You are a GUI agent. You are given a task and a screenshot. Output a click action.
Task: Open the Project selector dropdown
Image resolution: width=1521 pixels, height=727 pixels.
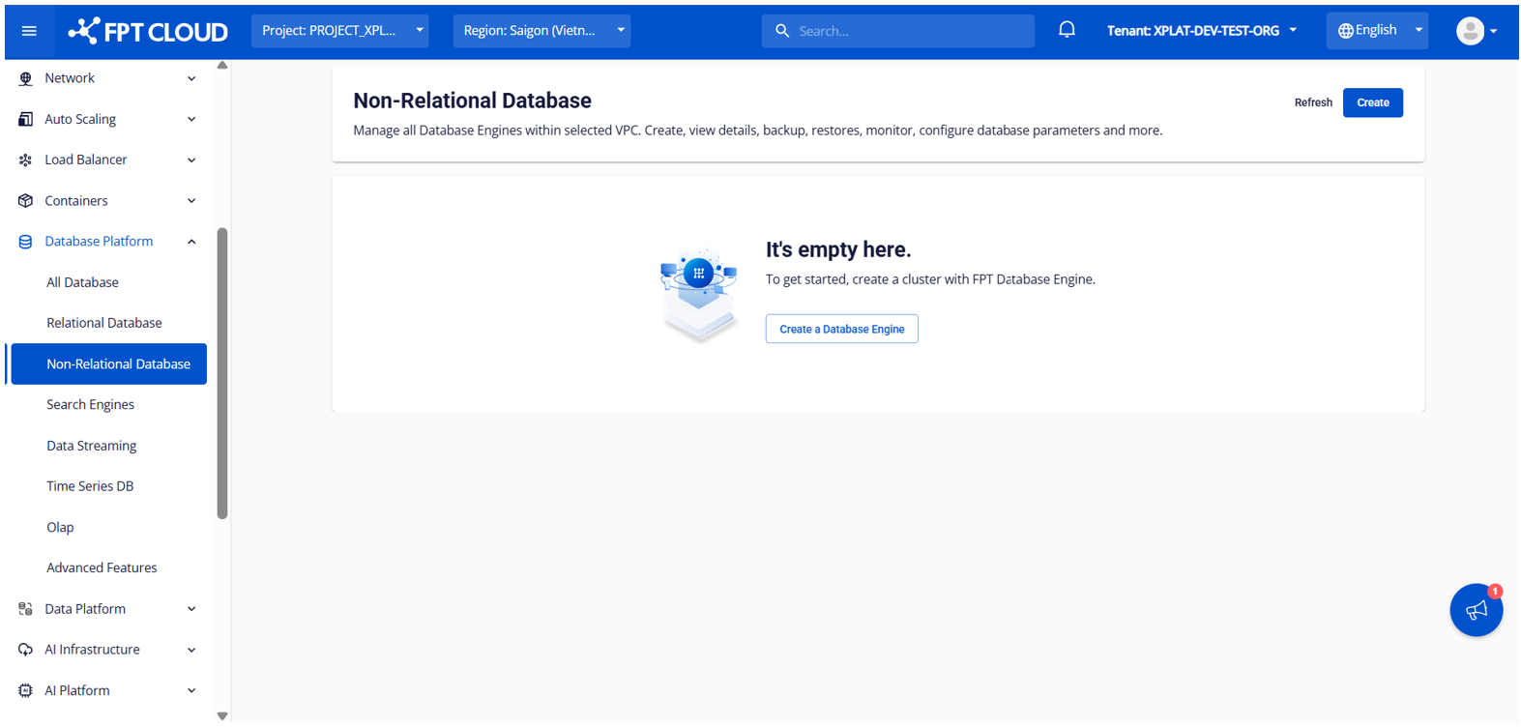pyautogui.click(x=339, y=31)
